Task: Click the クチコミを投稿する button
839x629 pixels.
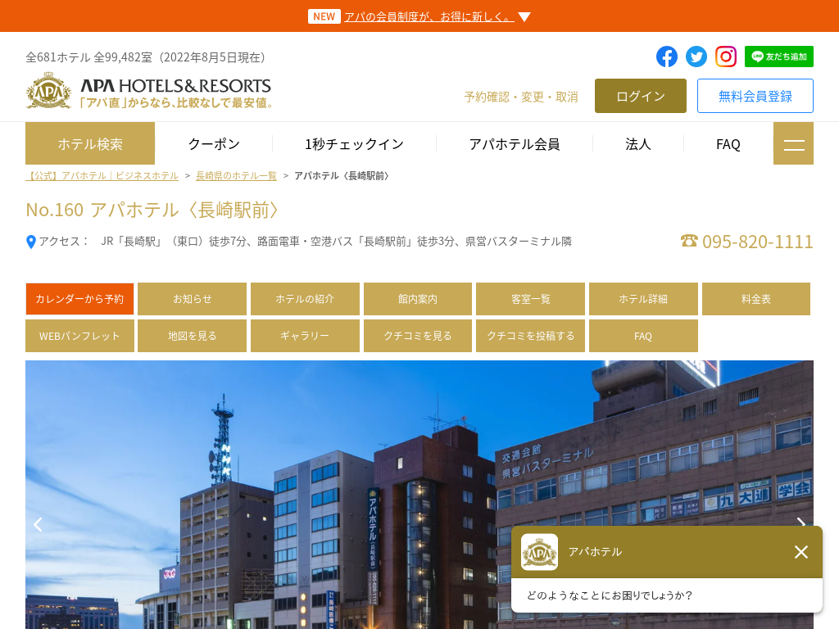Action: tap(530, 336)
